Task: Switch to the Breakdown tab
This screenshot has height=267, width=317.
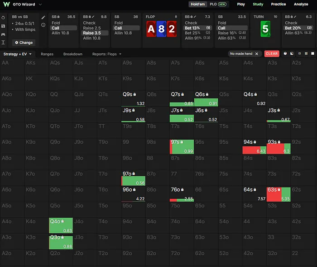Action: [x=73, y=54]
